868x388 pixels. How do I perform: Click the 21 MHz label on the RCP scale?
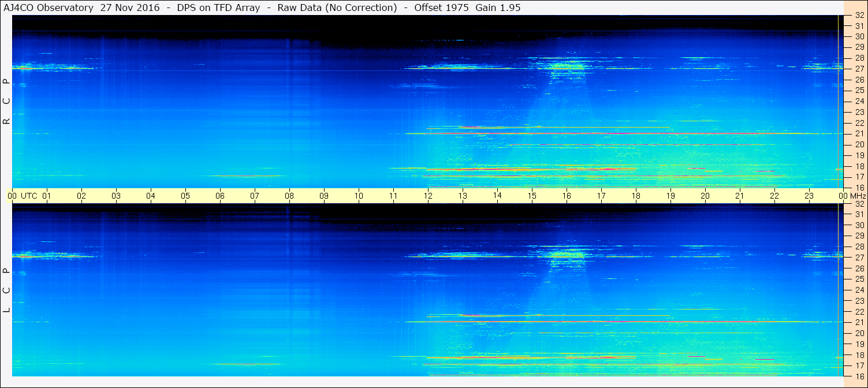click(859, 133)
